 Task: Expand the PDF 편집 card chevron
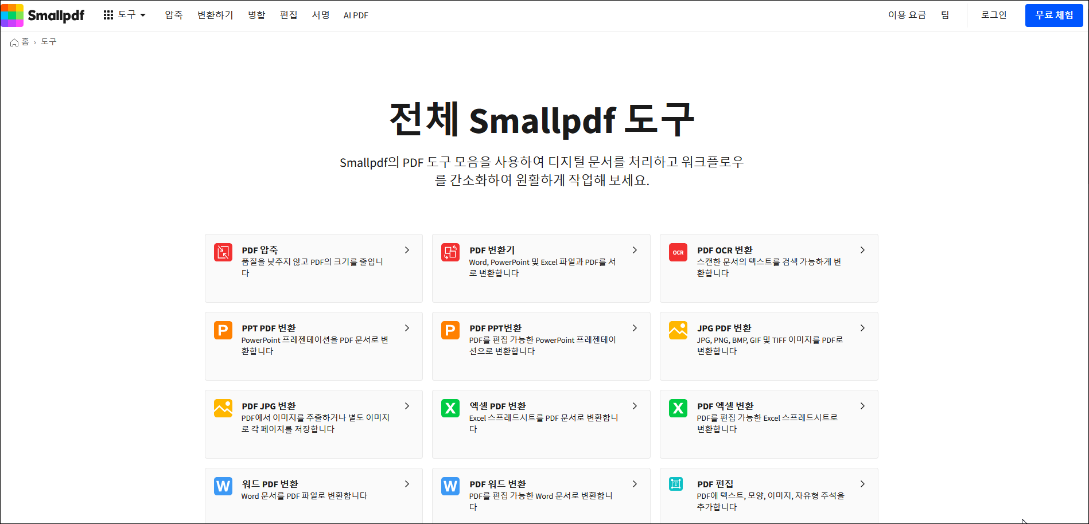click(862, 484)
